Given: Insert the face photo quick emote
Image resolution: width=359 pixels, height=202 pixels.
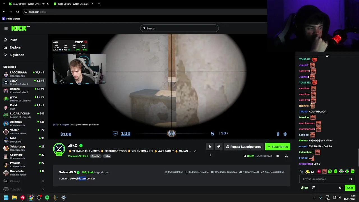Looking at the screenshot, I should coord(324,171).
